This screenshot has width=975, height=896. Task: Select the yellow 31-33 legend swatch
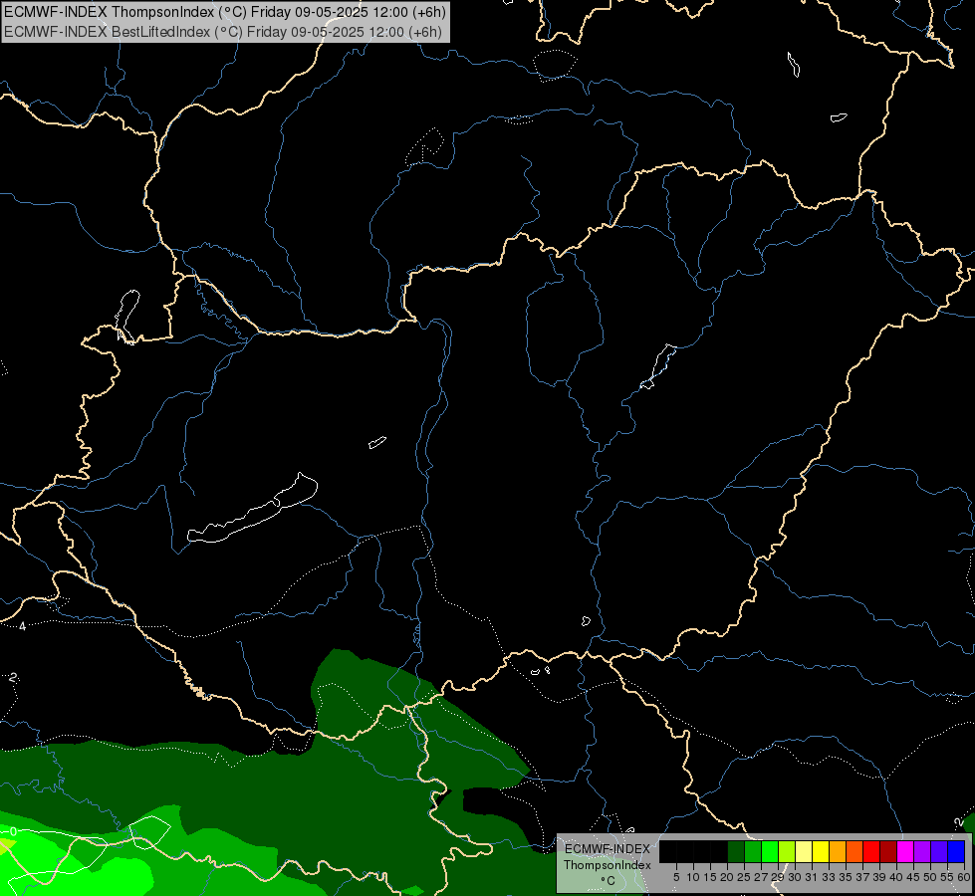[x=821, y=851]
